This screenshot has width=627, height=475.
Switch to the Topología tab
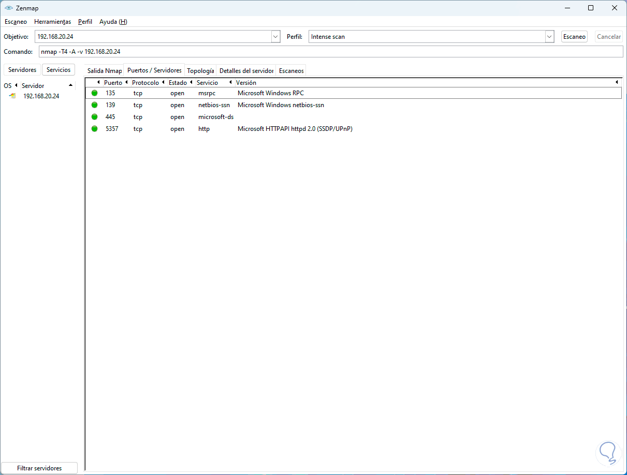click(x=200, y=71)
